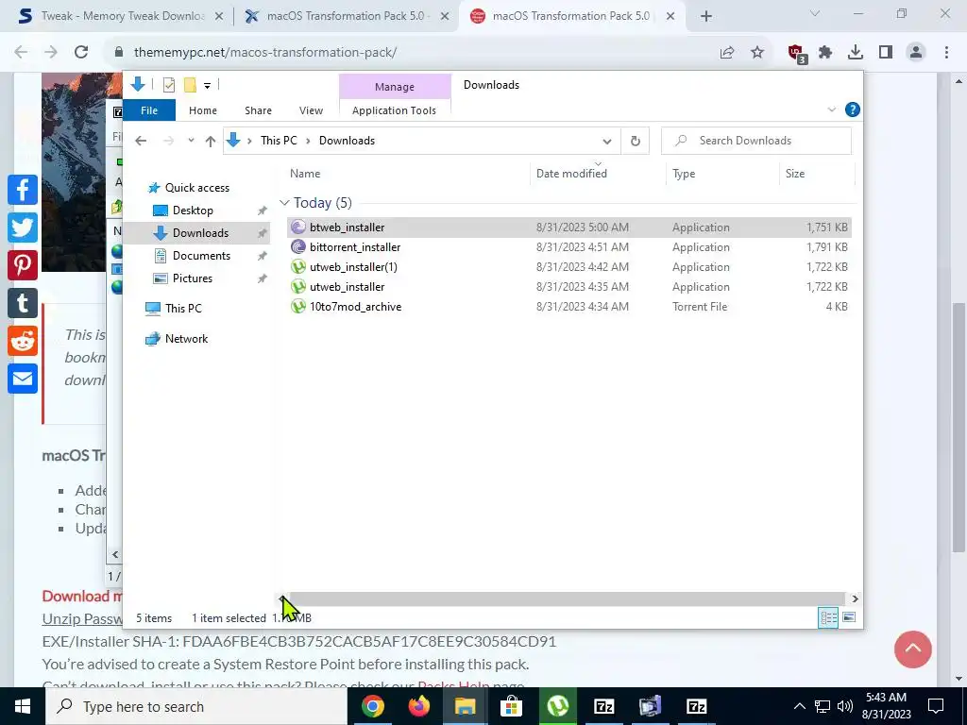Click horizontal scrollbar right arrow in Explorer

855,599
